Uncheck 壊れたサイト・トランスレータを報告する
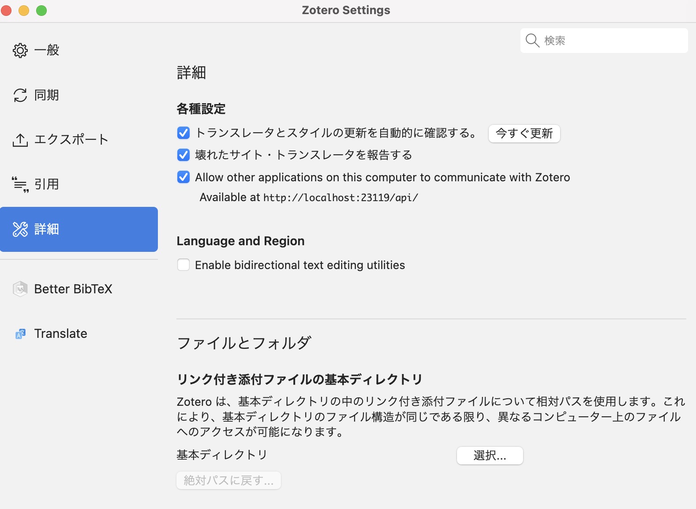 [183, 155]
